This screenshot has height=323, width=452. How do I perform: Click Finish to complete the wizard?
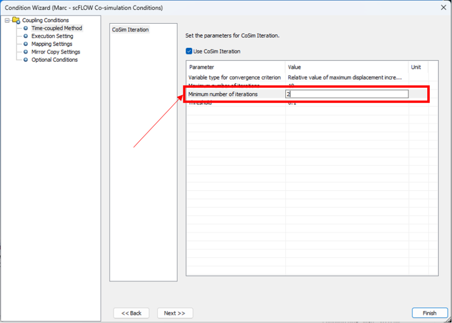pos(429,313)
